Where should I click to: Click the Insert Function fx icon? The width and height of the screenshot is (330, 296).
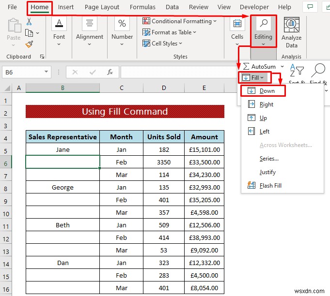110,72
